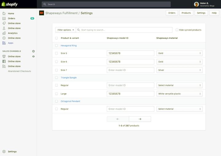Open Home via the house icon
The width and height of the screenshot is (221, 156).
coord(4,13)
